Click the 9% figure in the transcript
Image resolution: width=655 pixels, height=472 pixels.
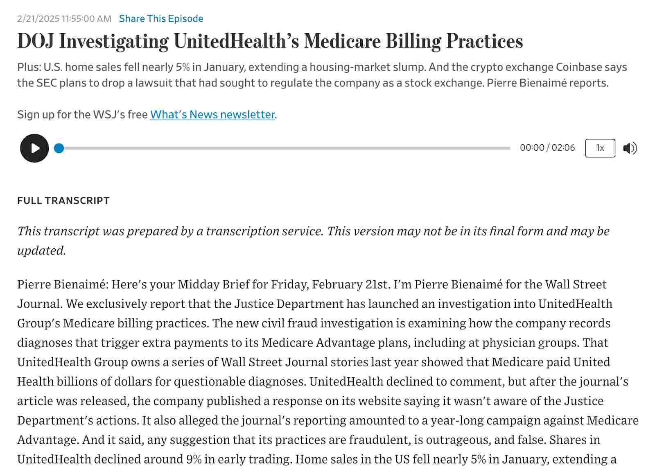point(194,459)
